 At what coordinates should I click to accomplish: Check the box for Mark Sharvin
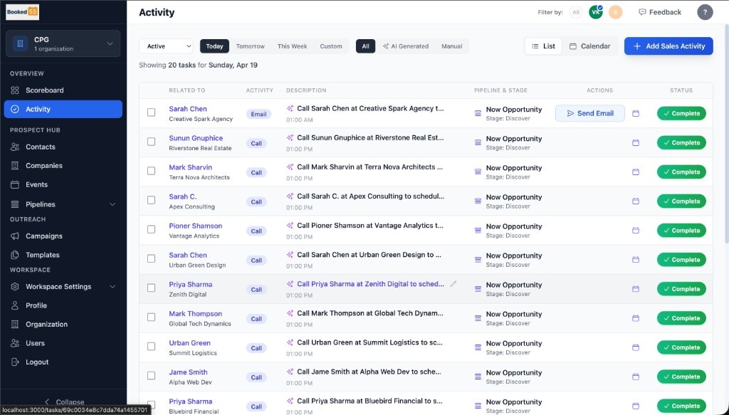[x=151, y=171]
